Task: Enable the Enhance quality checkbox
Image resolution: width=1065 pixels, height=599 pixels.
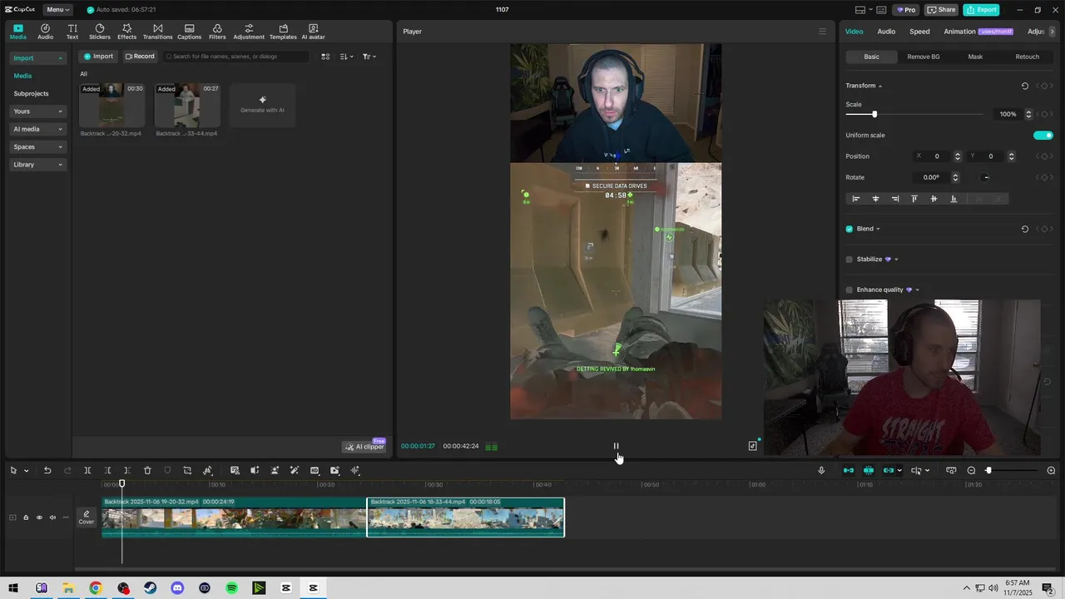Action: click(x=850, y=290)
